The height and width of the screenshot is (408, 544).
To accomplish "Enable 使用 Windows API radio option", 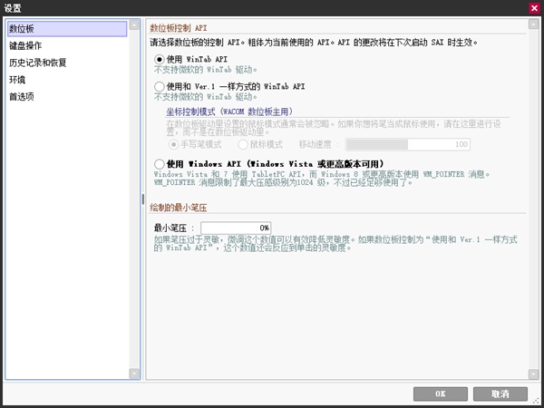I will (160, 164).
